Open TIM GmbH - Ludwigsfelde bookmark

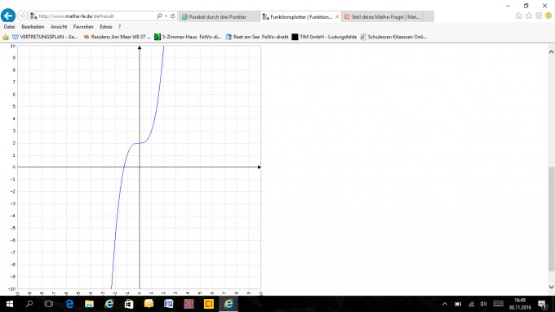coord(324,37)
